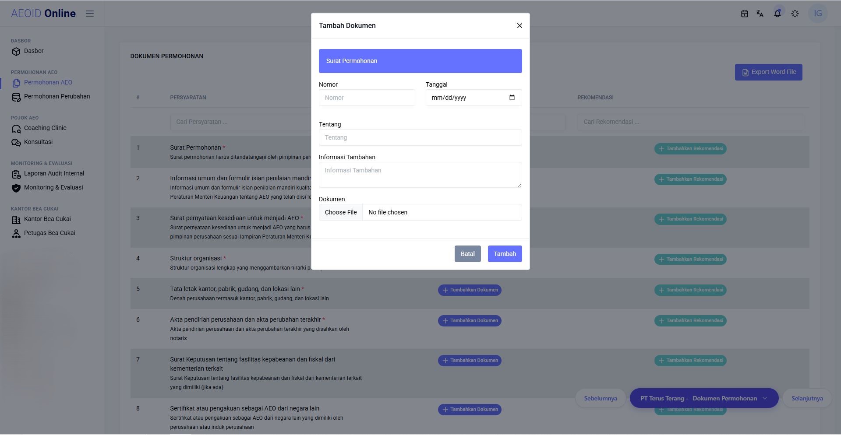The width and height of the screenshot is (841, 435).
Task: Click 'No file chosen' text
Action: click(x=388, y=212)
